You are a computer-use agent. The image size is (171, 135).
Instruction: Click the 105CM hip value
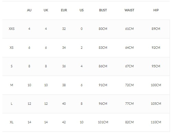coord(156,104)
